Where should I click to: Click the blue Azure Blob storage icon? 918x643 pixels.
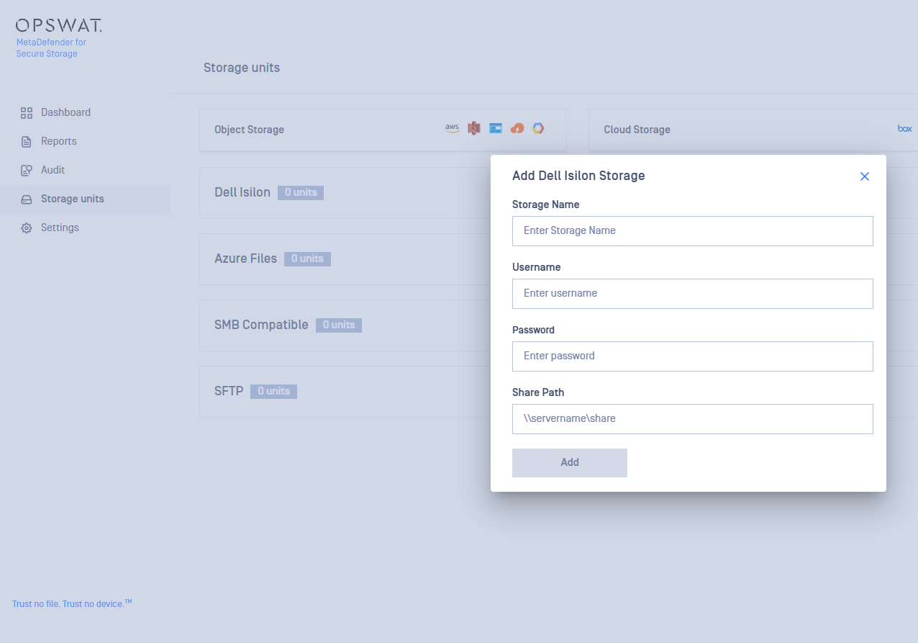point(495,128)
